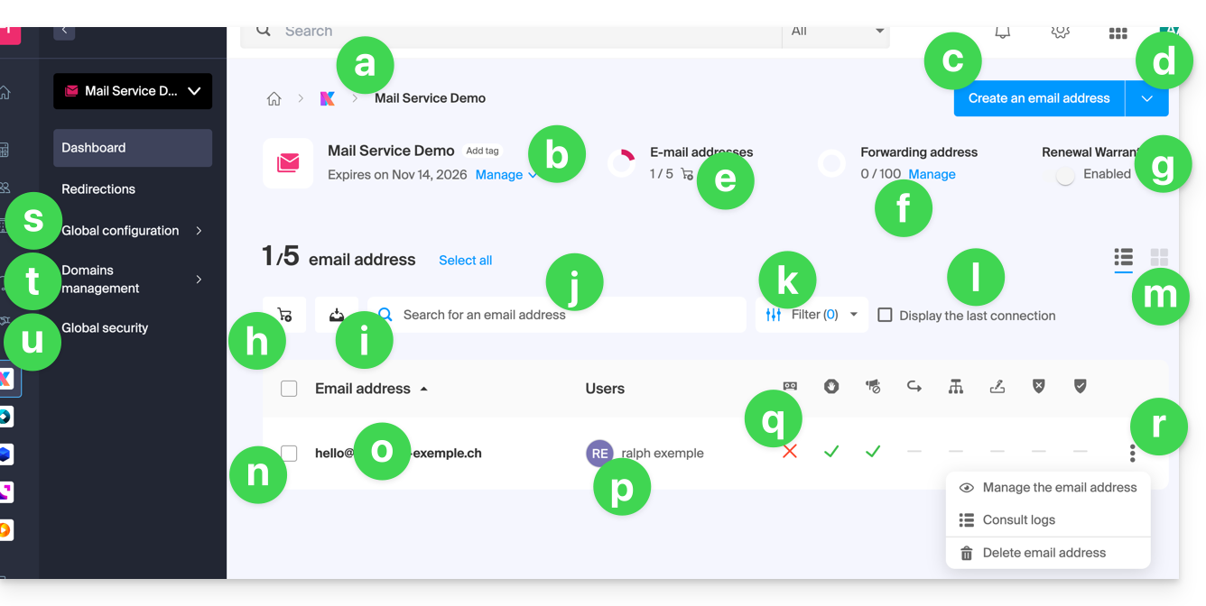1206x606 pixels.
Task: Click the Create an email address button
Action: click(x=1038, y=98)
